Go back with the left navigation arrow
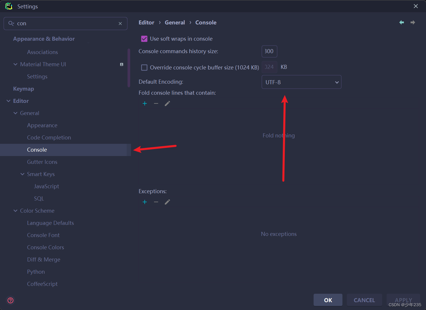This screenshot has height=310, width=426. click(402, 22)
